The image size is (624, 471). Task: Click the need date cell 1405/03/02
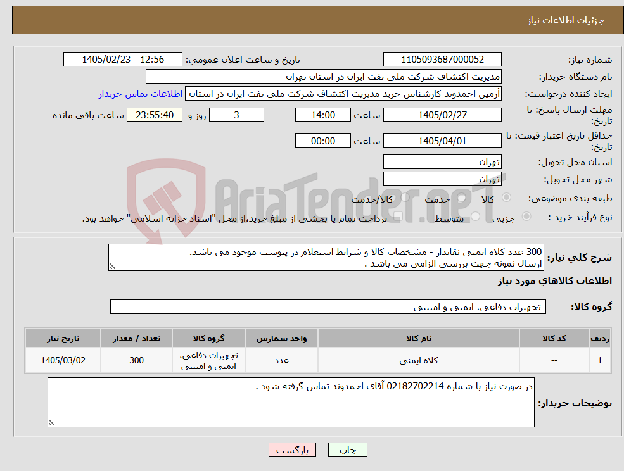tap(63, 360)
